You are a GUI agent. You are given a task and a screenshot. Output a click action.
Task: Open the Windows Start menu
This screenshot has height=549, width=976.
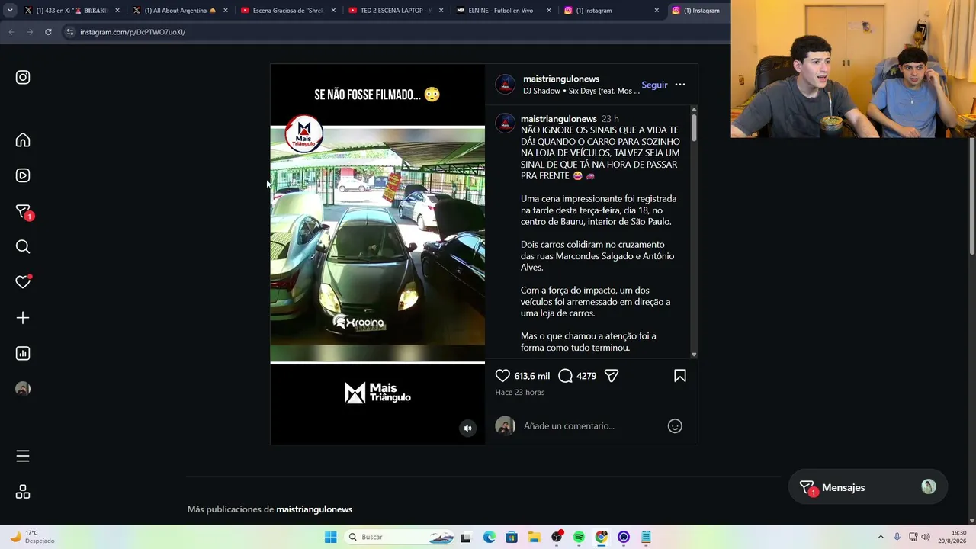[x=330, y=537]
